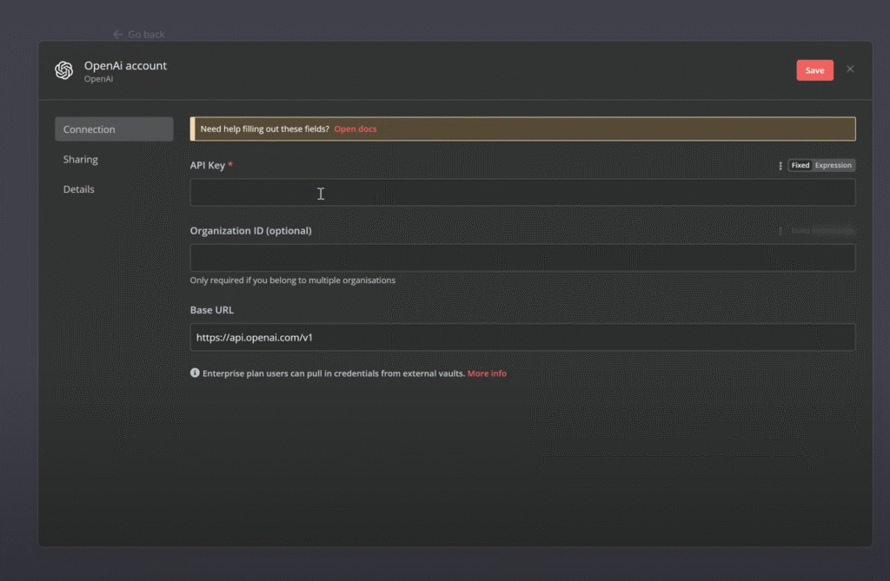This screenshot has height=581, width=890.
Task: Close the OpenAi account dialog
Action: 850,69
